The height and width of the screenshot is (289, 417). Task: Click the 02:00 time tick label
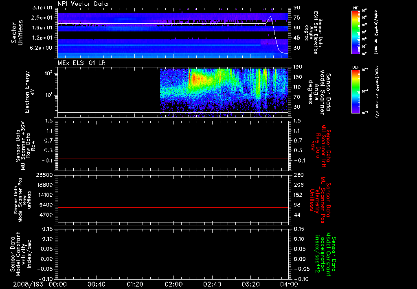click(x=173, y=284)
